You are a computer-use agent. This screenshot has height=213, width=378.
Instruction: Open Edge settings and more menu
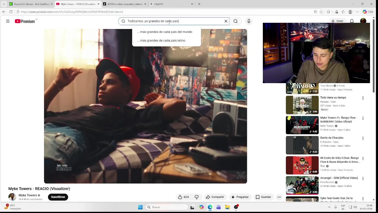pos(357,12)
